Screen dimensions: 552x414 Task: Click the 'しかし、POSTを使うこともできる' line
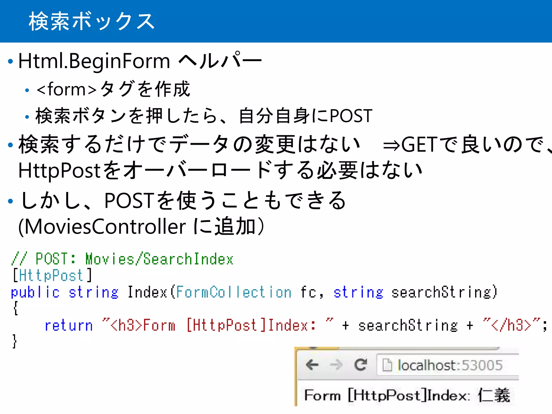pos(183,200)
